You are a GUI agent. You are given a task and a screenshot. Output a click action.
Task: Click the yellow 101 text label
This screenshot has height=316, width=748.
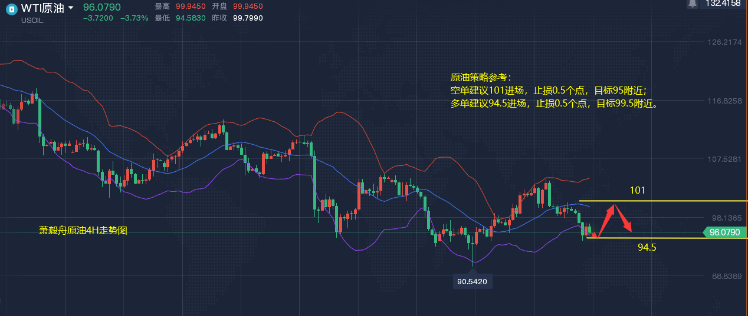coord(637,191)
